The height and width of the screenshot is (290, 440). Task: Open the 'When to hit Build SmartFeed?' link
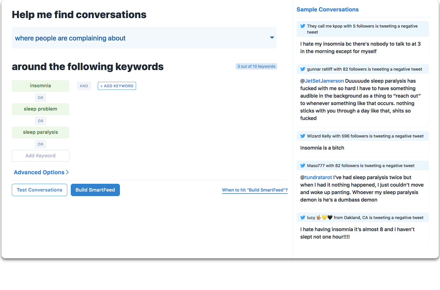255,190
